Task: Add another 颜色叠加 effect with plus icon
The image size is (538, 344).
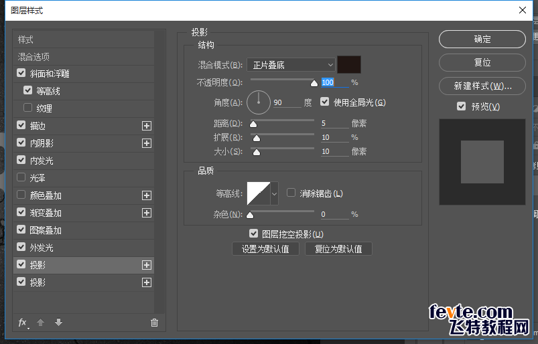Action: tap(147, 195)
